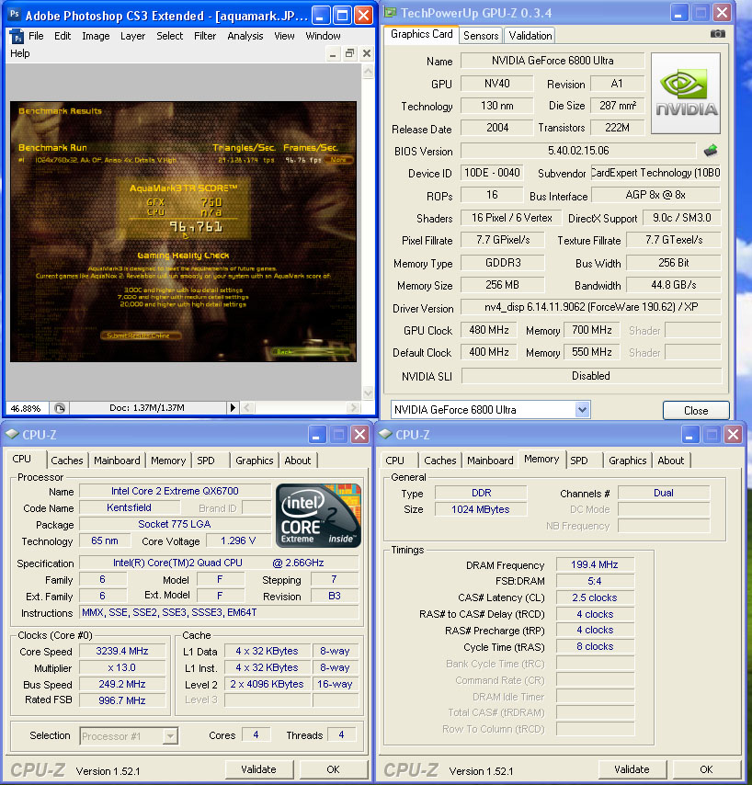
Task: Click the 46.88% zoom field in Photoshop
Action: click(x=26, y=408)
